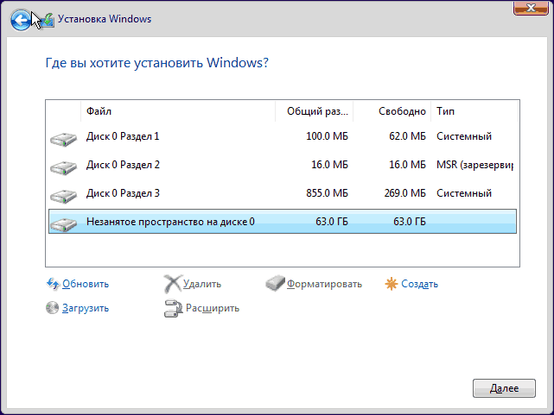Image resolution: width=554 pixels, height=415 pixels.
Task: Click the Windows Setup icon in the title bar
Action: click(x=48, y=20)
